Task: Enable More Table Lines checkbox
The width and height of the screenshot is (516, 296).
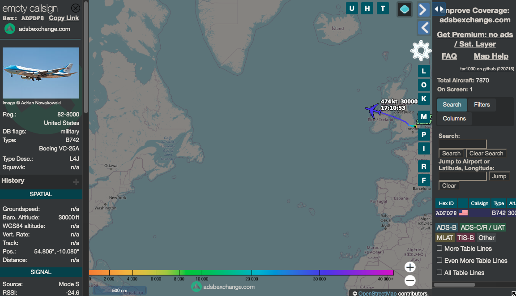Action: pyautogui.click(x=439, y=248)
